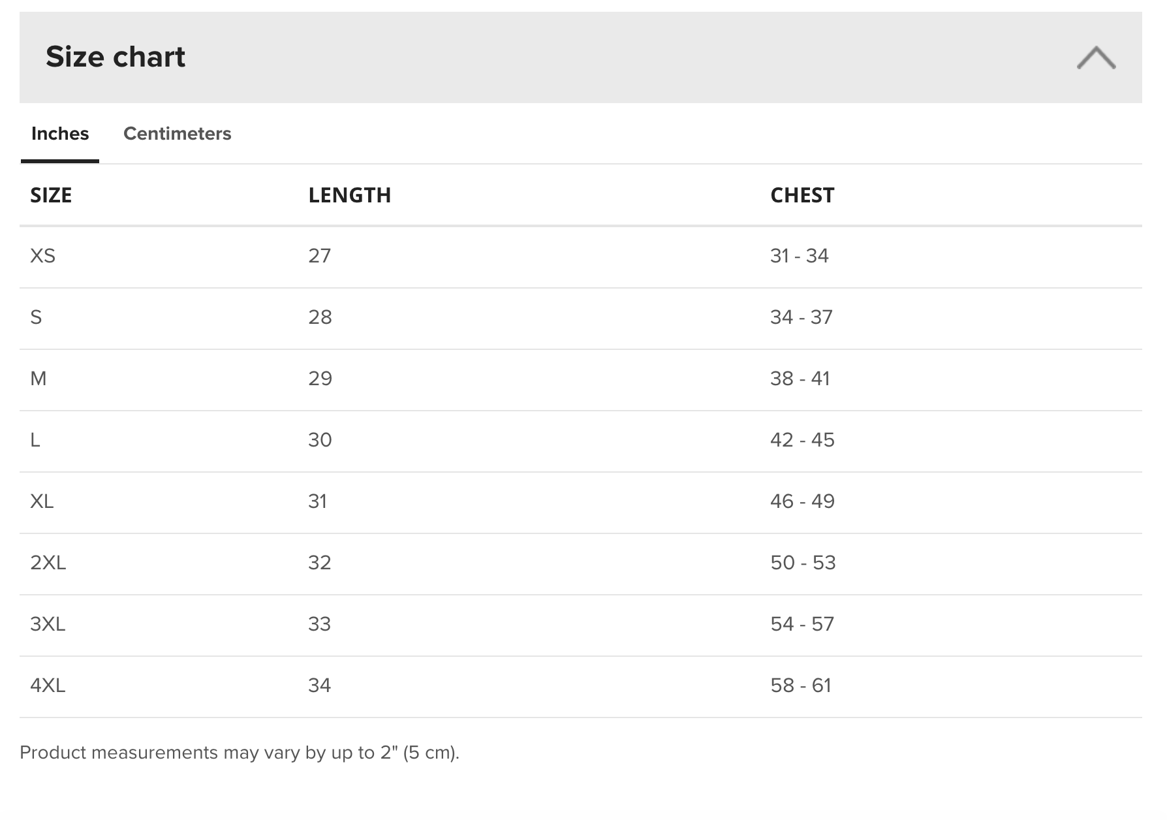Select the 2XL size row label

48,563
